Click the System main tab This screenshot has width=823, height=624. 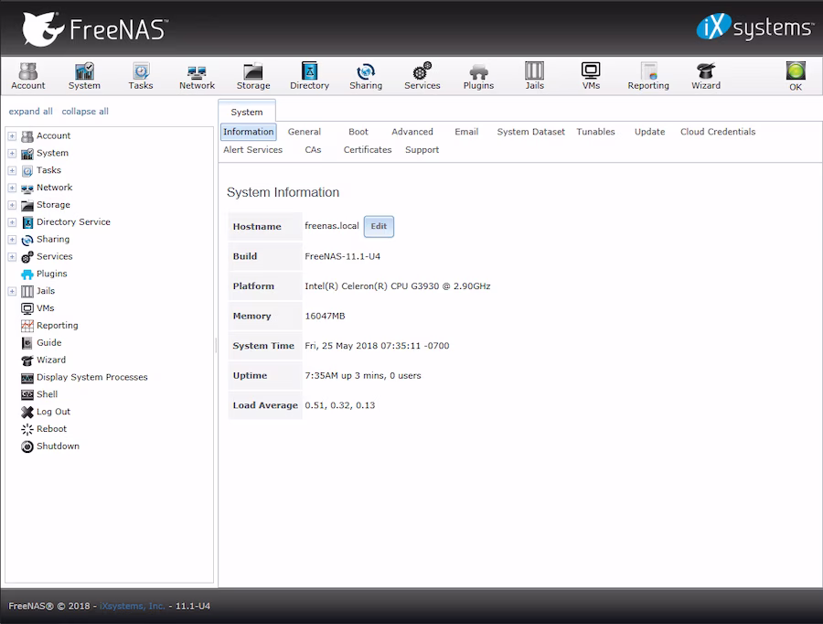247,112
